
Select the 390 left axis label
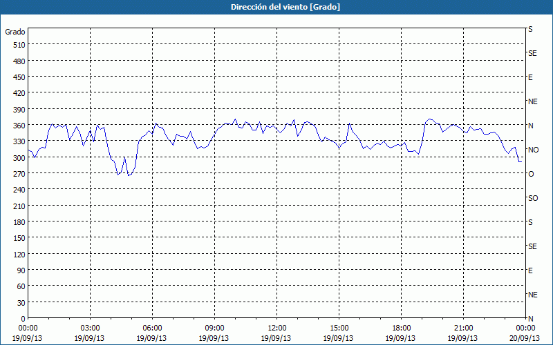click(x=20, y=110)
